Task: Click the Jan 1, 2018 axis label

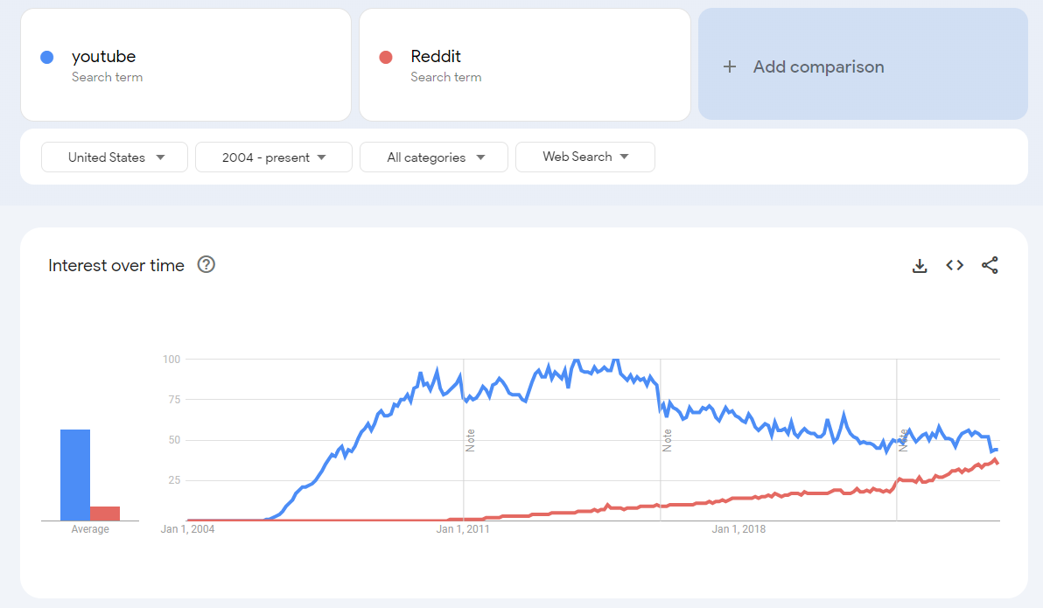Action: click(x=738, y=529)
